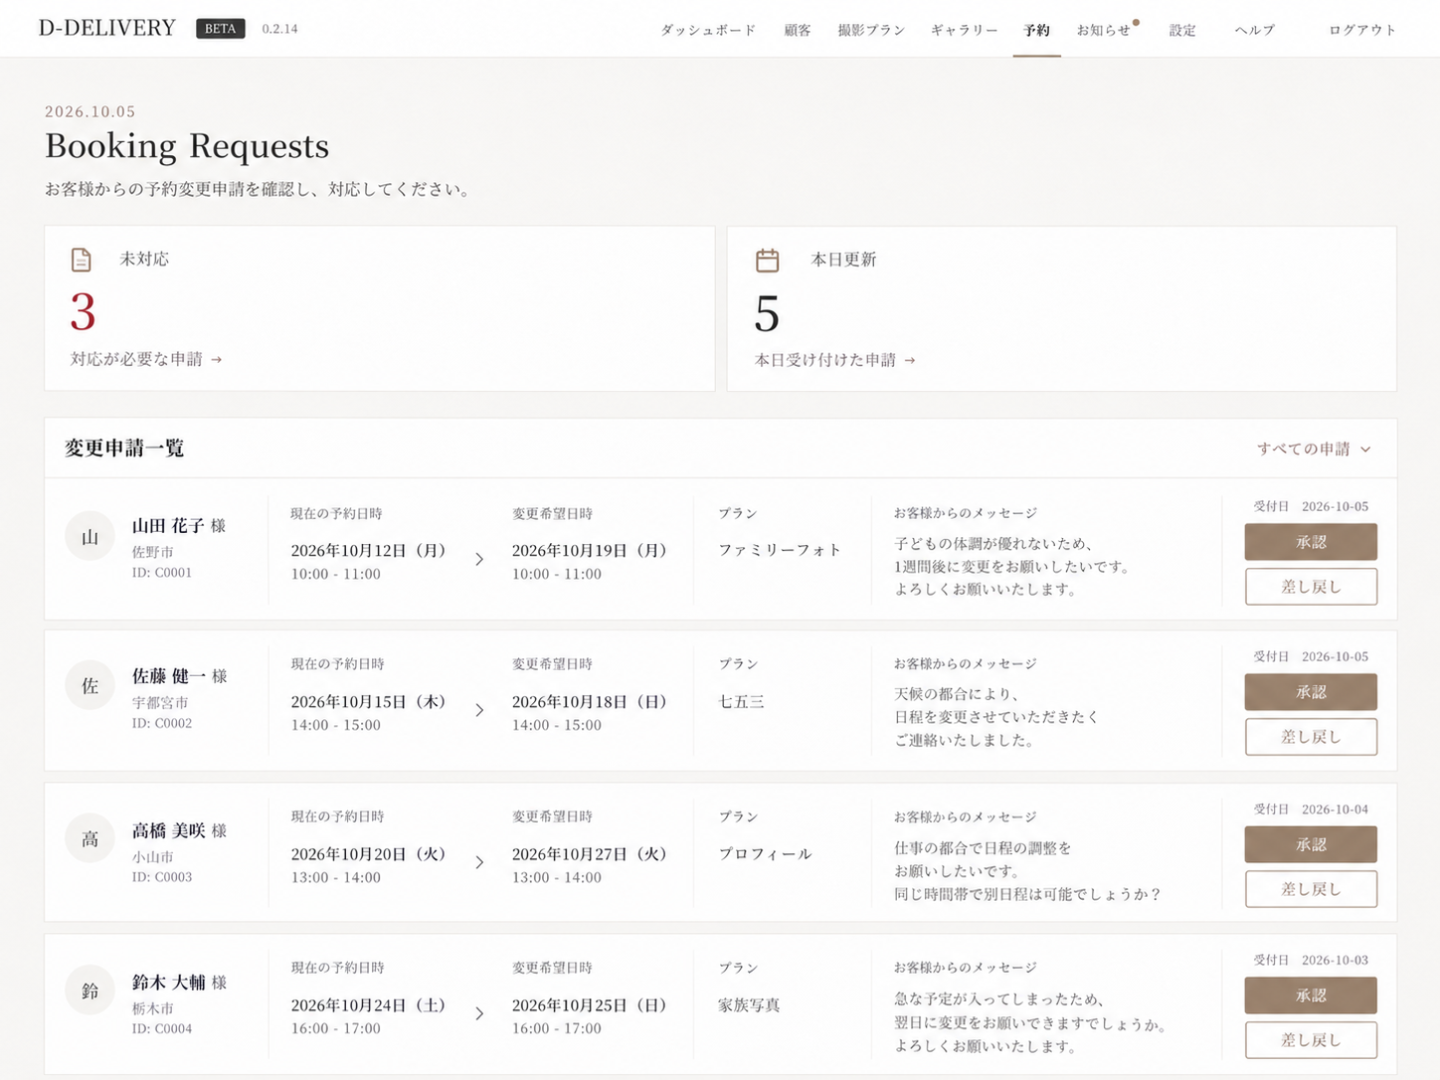Screen dimensions: 1440x1080
Task: Click the date arrow in 高橋 美咲 row
Action: pyautogui.click(x=479, y=862)
